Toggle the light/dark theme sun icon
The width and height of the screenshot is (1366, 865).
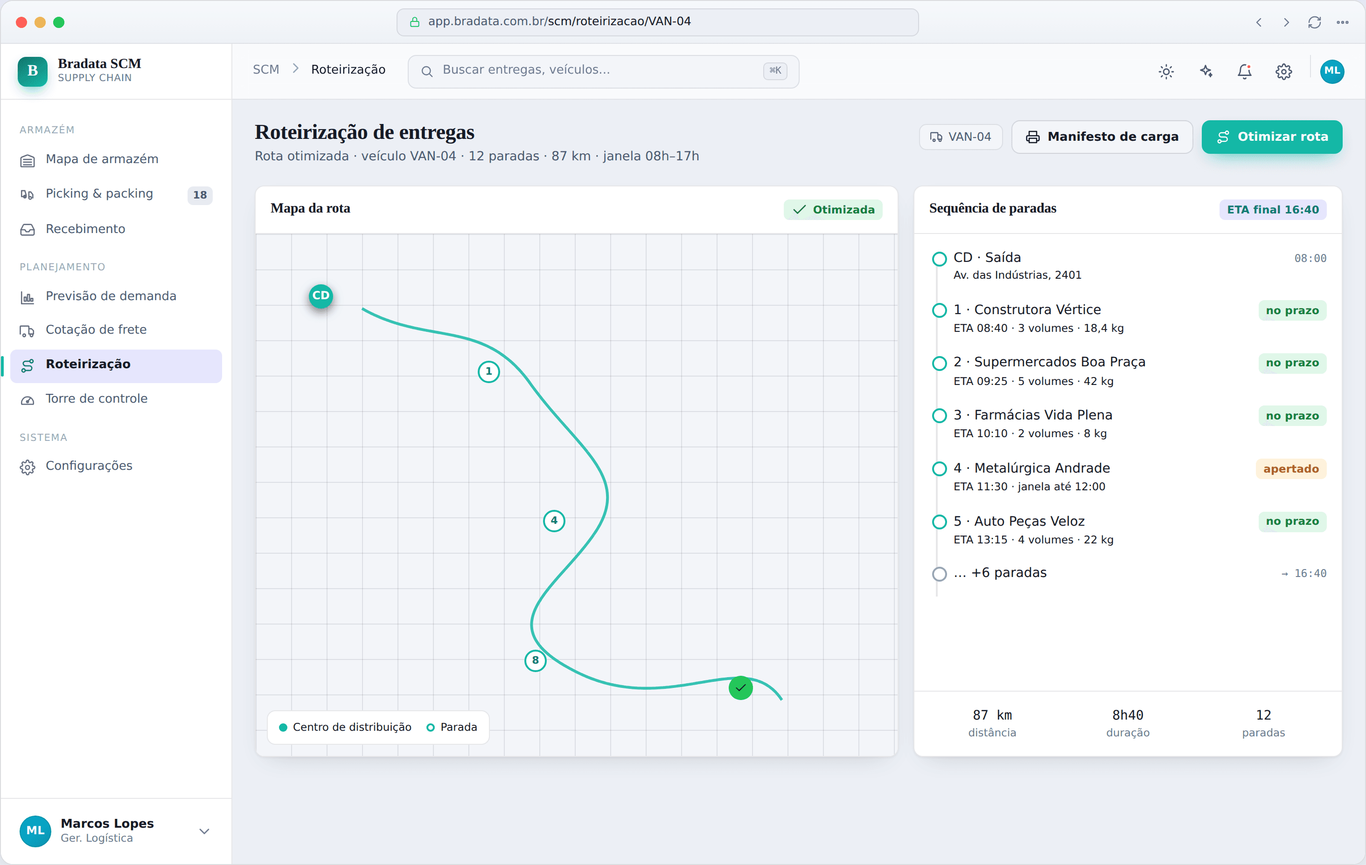(x=1166, y=71)
